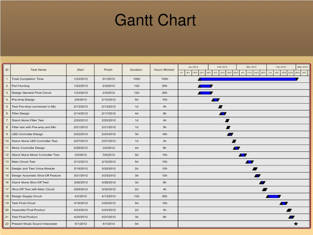Select the 193h hours worked cell

[164, 79]
